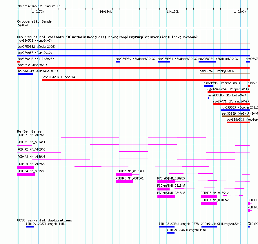Click the leftmost %ID:90.0087 Length:1151 duplication bar
The width and height of the screenshot is (258, 244).
[x=30, y=227]
